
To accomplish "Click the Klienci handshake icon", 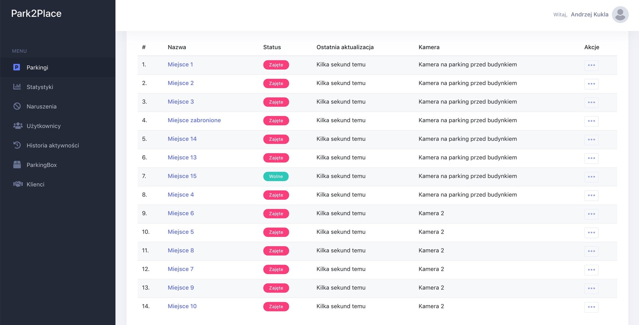I will coord(18,184).
